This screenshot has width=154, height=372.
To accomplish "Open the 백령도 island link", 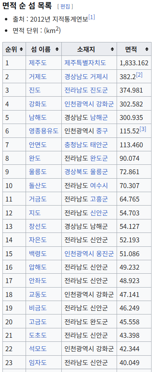I will tap(38, 254).
